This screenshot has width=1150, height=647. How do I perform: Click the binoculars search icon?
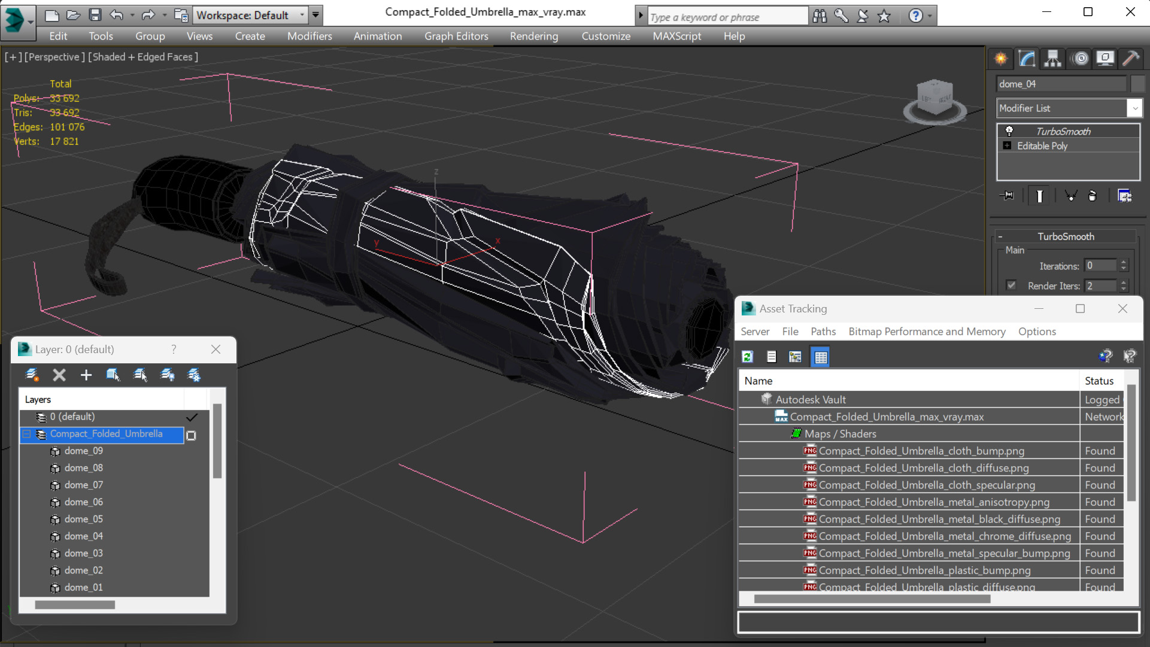click(x=820, y=16)
